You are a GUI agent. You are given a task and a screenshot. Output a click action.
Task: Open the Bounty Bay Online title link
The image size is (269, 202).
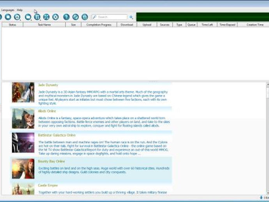point(51,161)
